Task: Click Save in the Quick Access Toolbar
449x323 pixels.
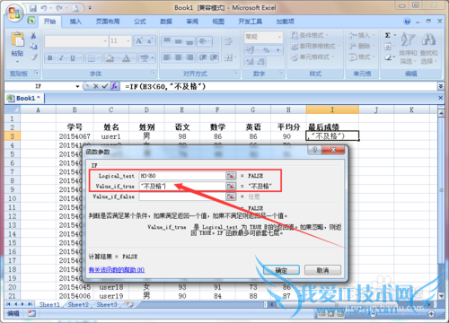Action: (x=33, y=8)
